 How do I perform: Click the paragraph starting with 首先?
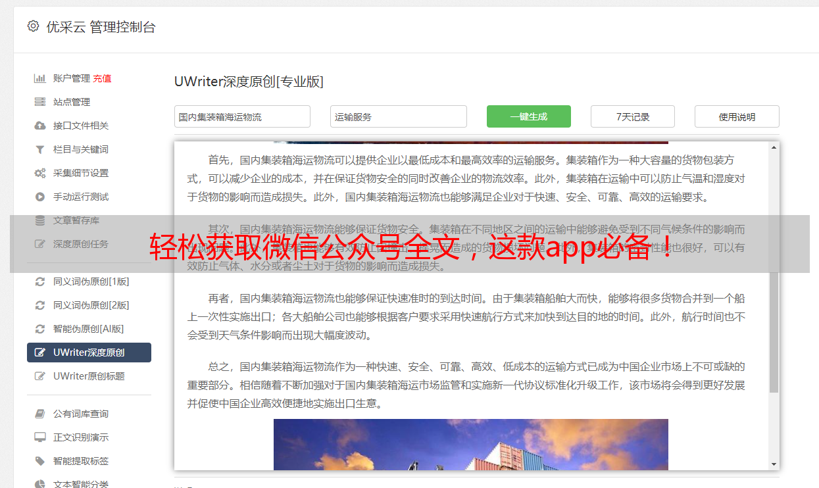(466, 178)
